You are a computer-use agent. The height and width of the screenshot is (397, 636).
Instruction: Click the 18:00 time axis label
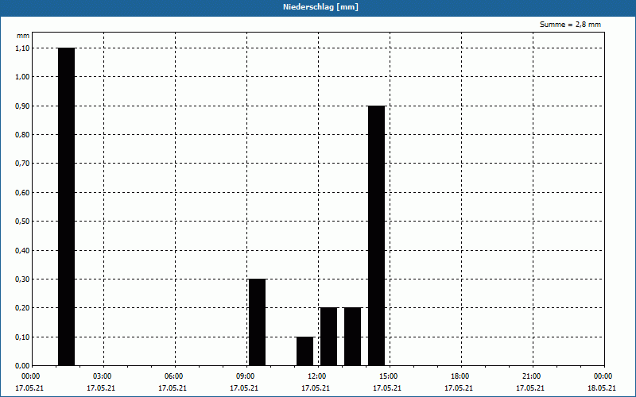click(460, 376)
